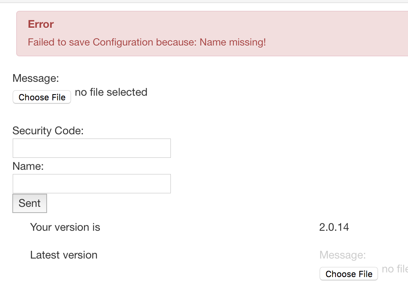
Task: Click the top Message label
Action: (x=35, y=78)
